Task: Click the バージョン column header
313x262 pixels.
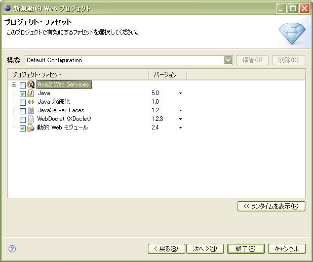Action: pos(168,75)
